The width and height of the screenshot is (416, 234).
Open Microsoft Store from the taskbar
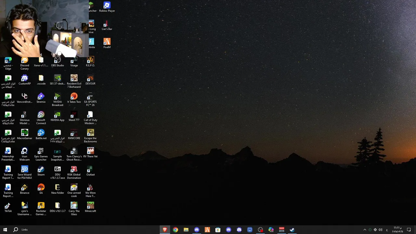click(218, 229)
